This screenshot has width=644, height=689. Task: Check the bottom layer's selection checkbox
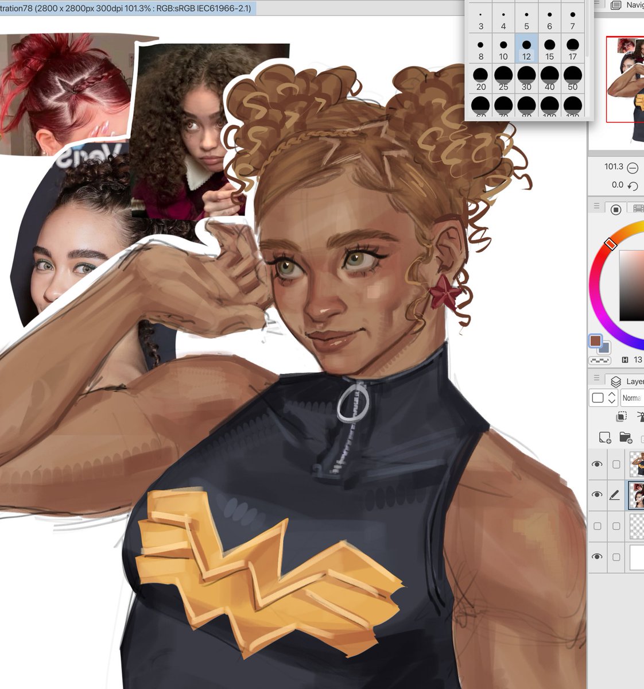(x=616, y=557)
